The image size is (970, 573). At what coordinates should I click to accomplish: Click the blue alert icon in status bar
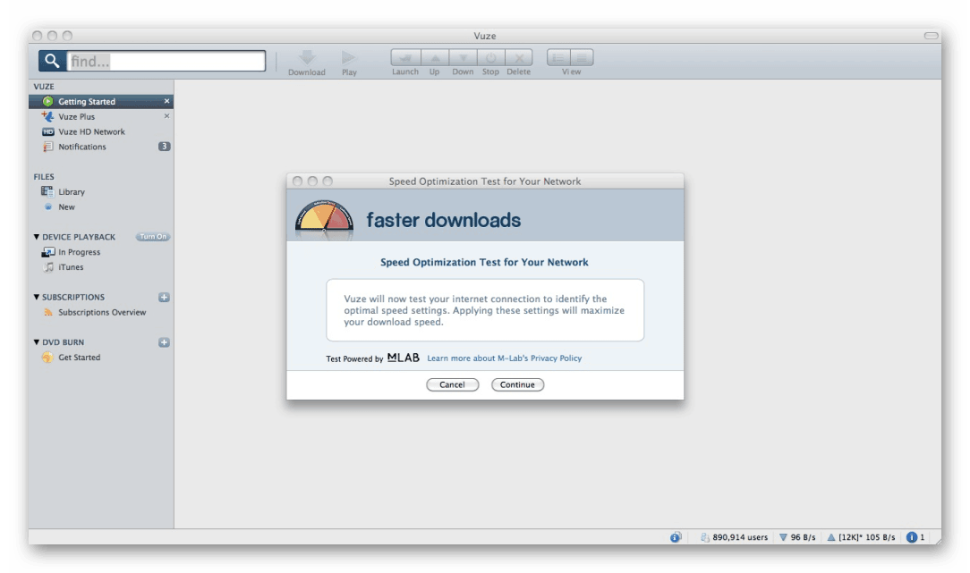click(911, 537)
